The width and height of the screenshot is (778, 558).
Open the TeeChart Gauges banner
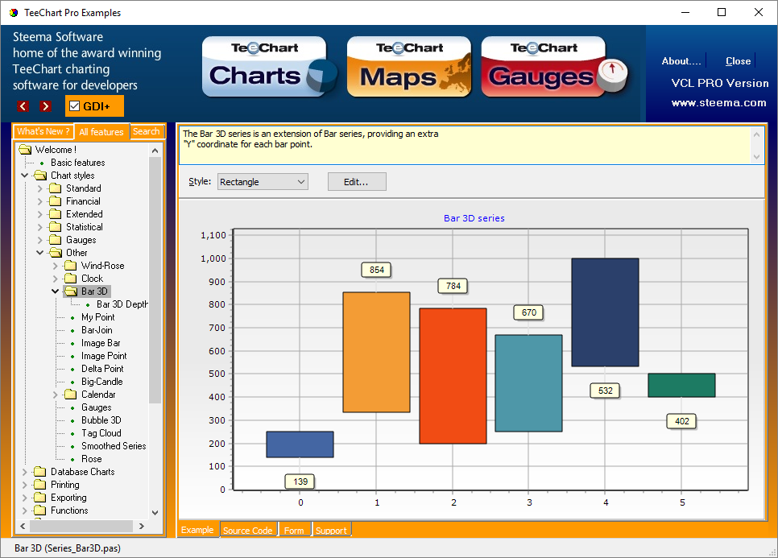(x=554, y=67)
